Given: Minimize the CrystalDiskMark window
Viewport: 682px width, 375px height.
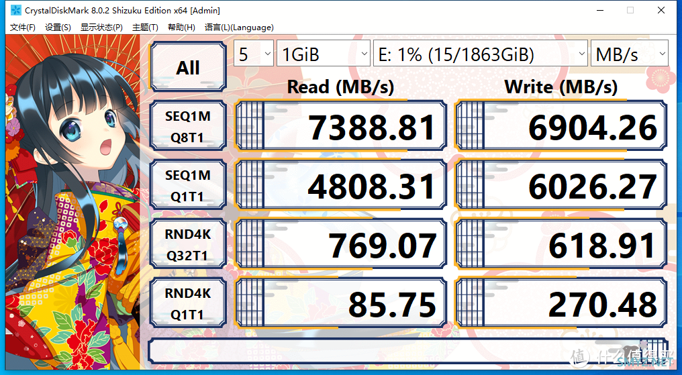Looking at the screenshot, I should (x=600, y=10).
